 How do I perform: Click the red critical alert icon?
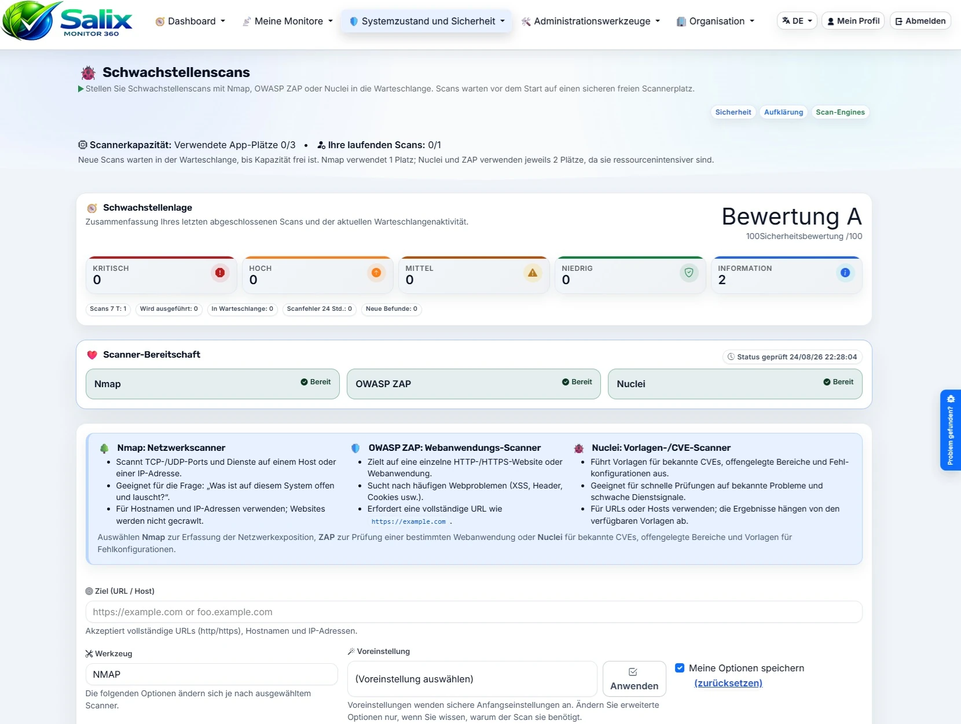220,273
